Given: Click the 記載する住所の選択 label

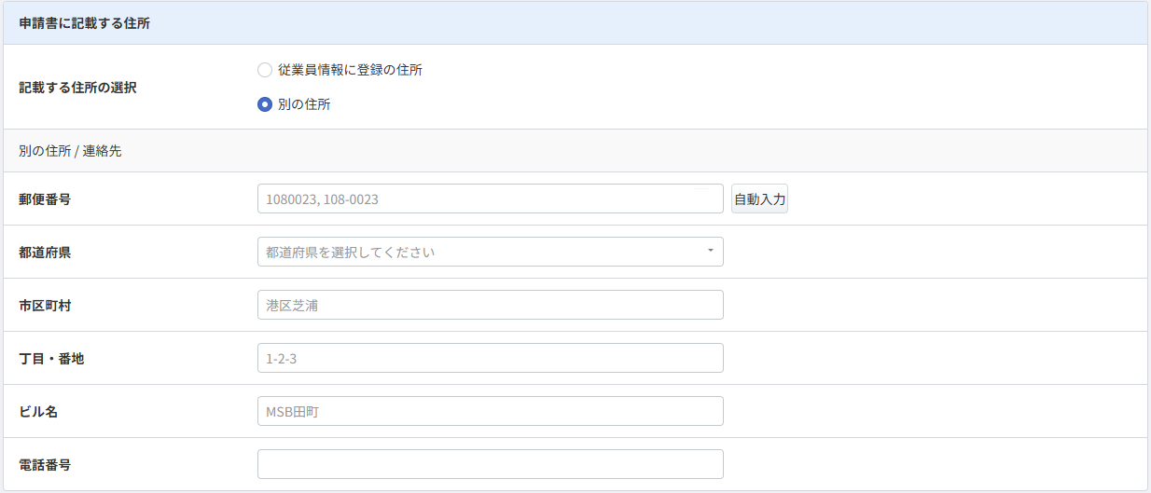Looking at the screenshot, I should pos(78,88).
